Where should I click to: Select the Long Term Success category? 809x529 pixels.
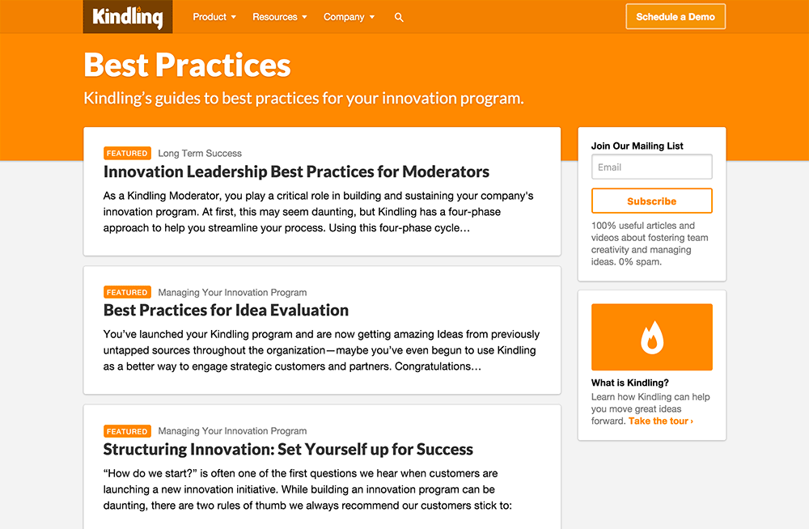(x=200, y=154)
